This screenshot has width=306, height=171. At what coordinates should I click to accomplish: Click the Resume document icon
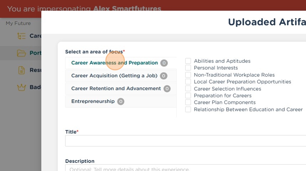21,70
